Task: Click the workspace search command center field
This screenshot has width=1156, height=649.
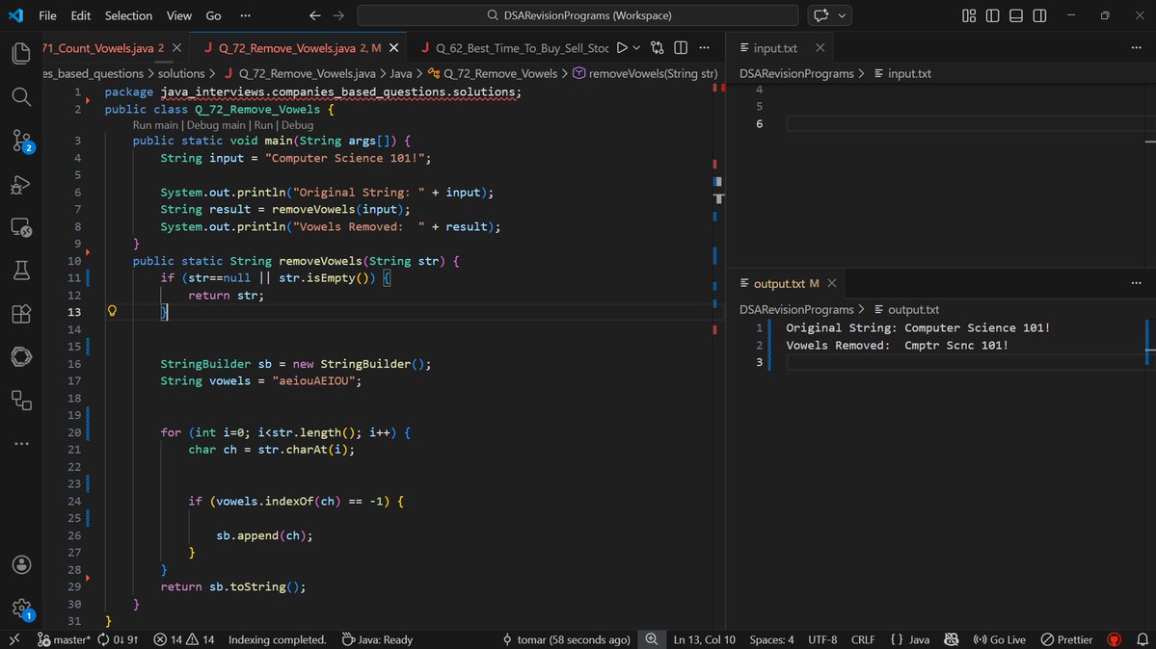Action: (x=578, y=15)
